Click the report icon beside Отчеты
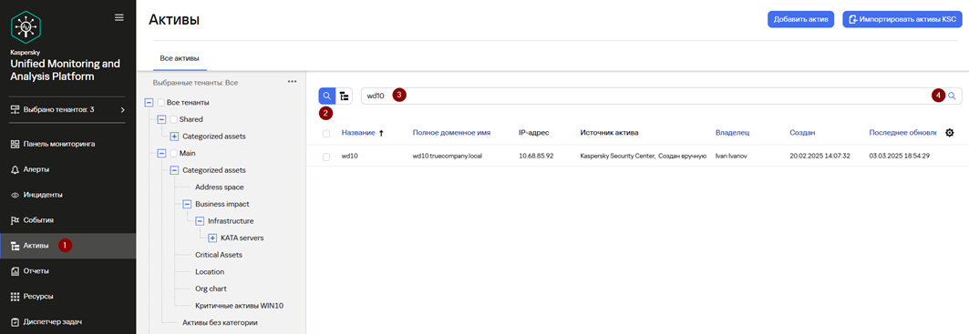This screenshot has height=334, width=969. [x=15, y=271]
